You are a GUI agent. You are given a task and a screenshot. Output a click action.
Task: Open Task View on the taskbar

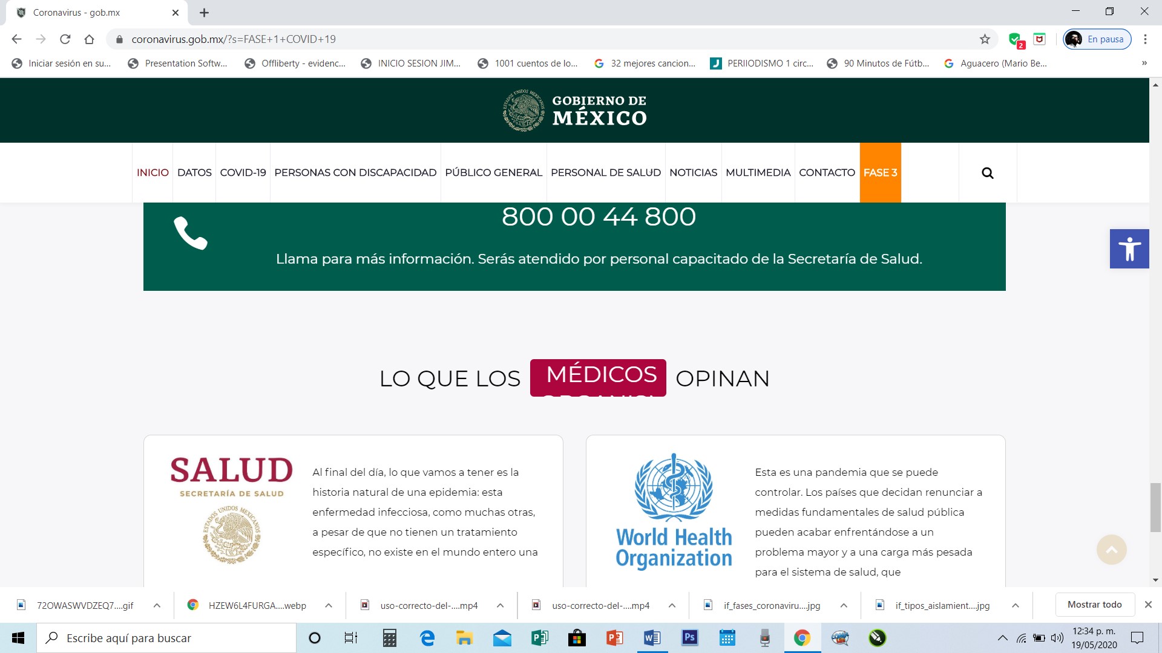351,638
